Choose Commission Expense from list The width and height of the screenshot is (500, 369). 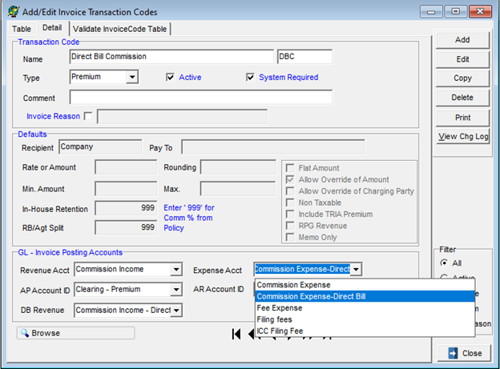coord(365,285)
